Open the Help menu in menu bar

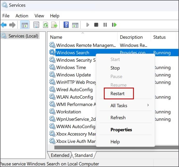click(55, 16)
